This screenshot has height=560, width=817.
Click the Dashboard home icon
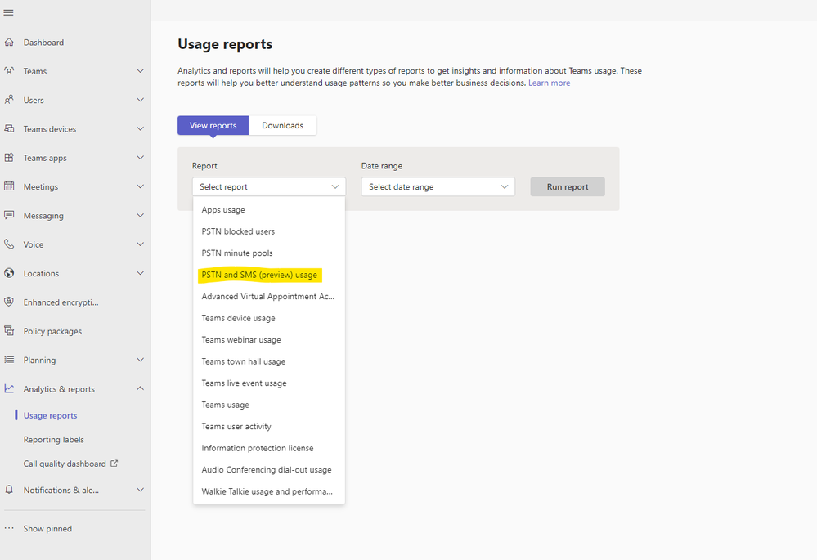click(9, 43)
